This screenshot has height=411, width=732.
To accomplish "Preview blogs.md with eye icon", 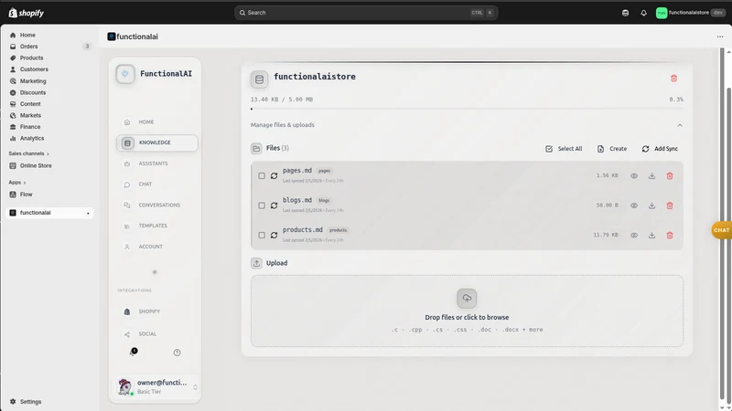I will [634, 205].
